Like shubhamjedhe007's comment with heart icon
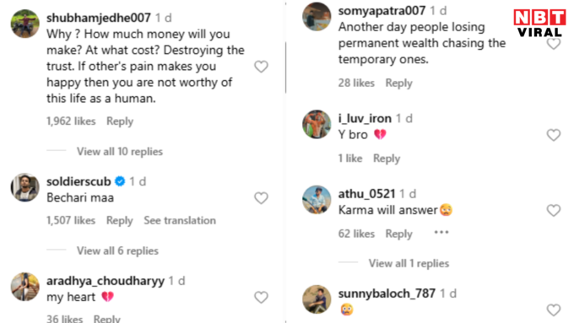Image resolution: width=574 pixels, height=323 pixels. (x=261, y=67)
